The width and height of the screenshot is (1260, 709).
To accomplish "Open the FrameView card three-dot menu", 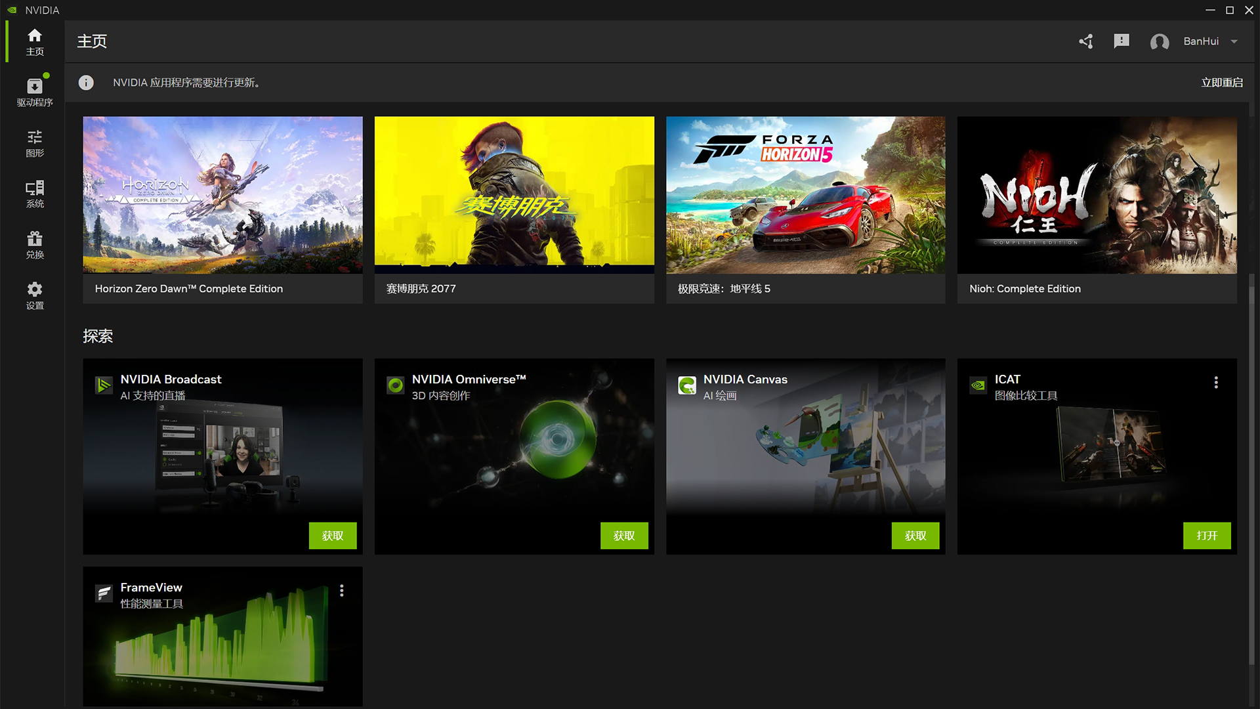I will 341,590.
